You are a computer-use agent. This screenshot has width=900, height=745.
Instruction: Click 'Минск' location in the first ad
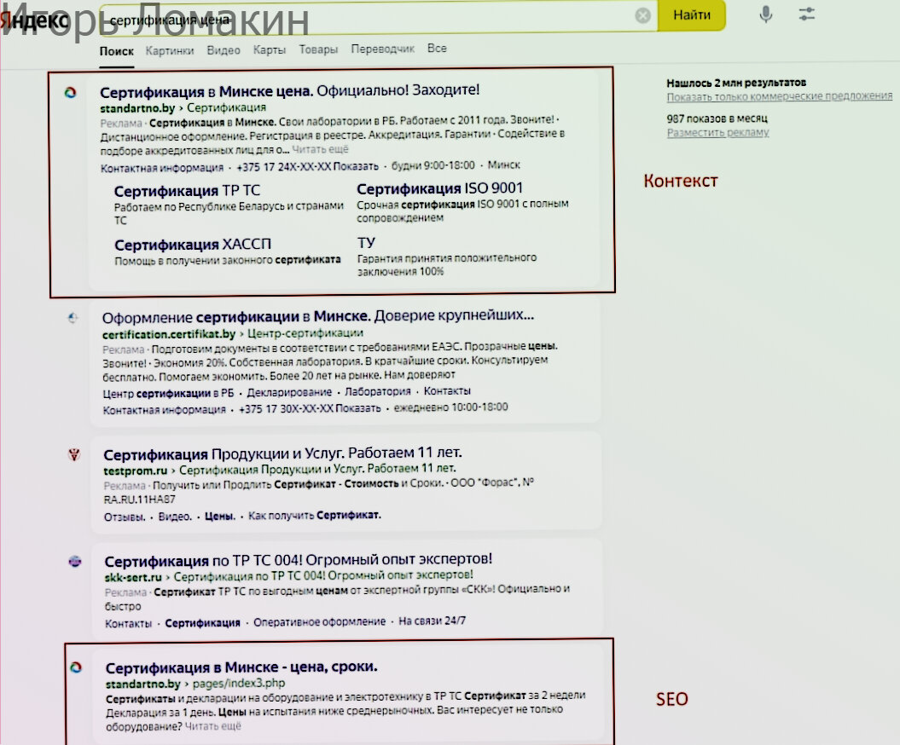(x=504, y=165)
